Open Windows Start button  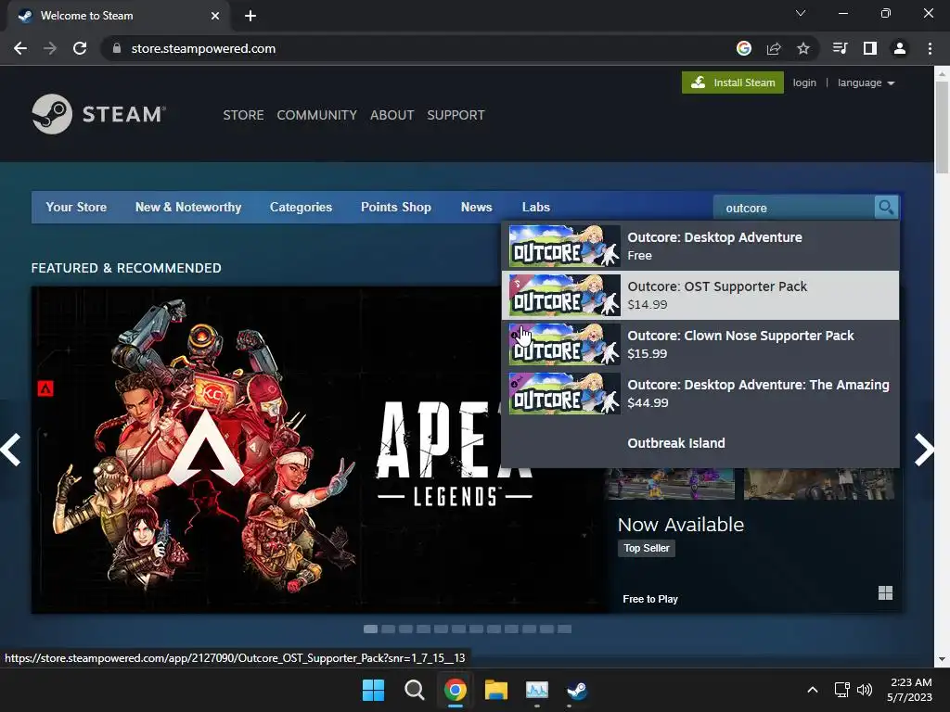tap(373, 690)
